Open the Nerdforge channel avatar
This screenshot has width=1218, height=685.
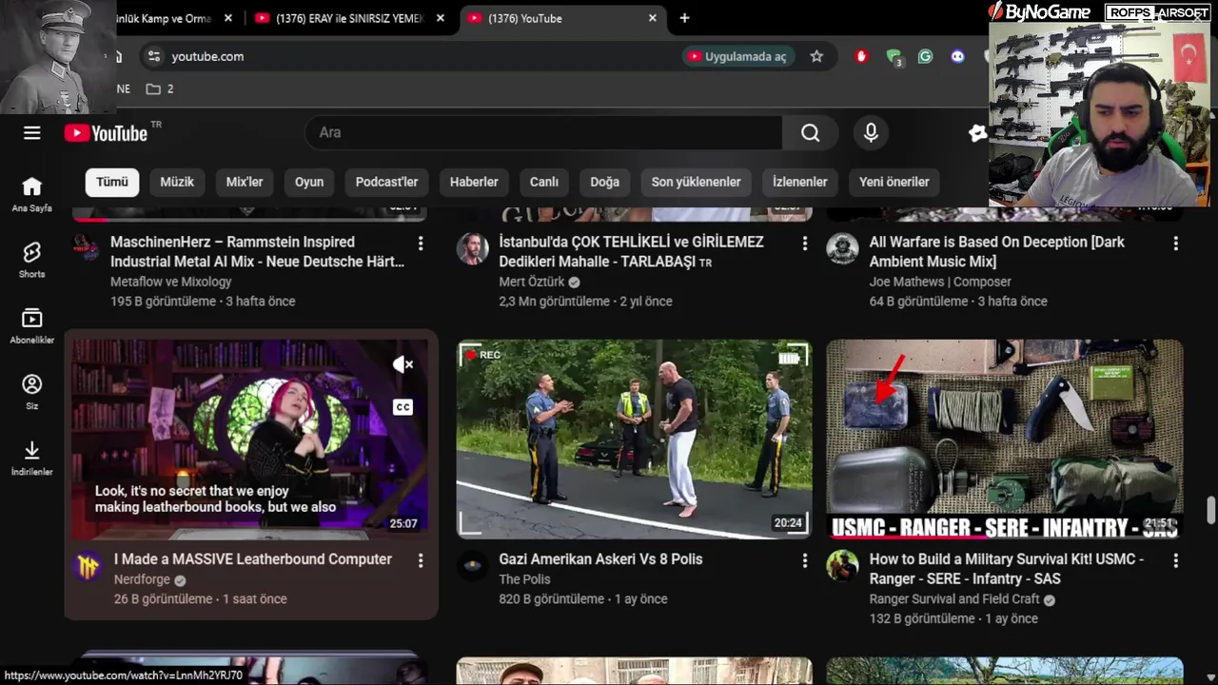[x=88, y=567]
